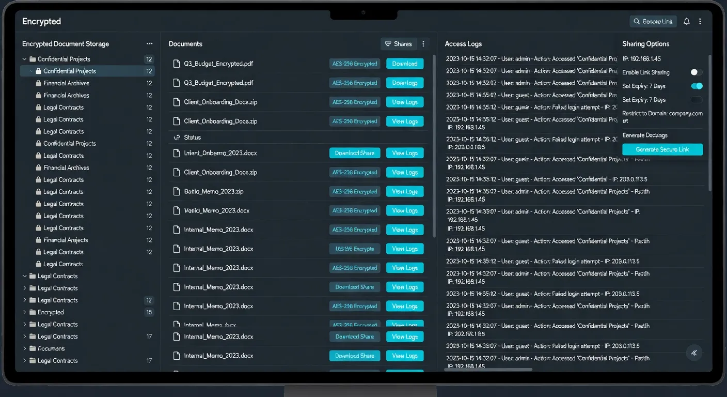727x397 pixels.
Task: Click the double-chevron collapse icon at bottom right
Action: pos(694,353)
